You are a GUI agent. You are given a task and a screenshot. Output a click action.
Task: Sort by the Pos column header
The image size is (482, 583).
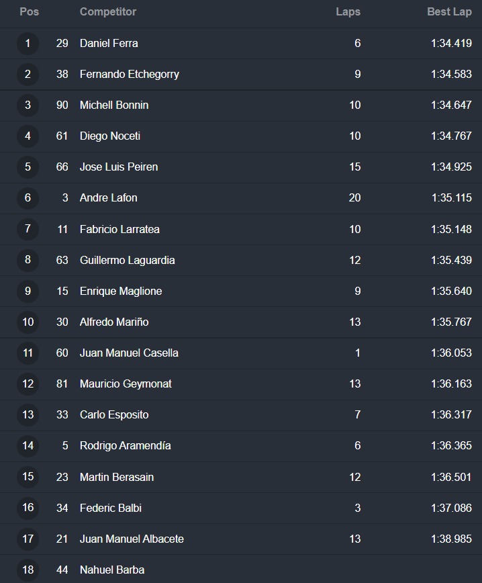click(29, 12)
